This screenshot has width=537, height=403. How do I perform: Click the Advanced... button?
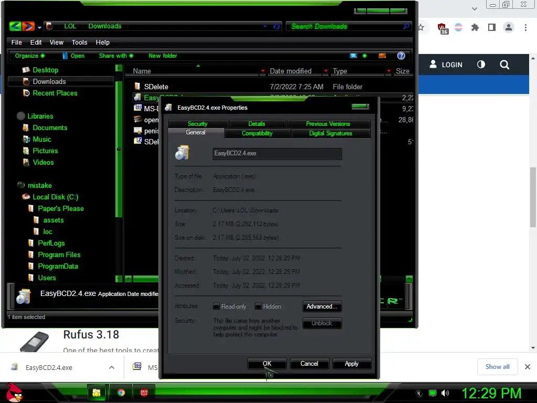(x=322, y=306)
